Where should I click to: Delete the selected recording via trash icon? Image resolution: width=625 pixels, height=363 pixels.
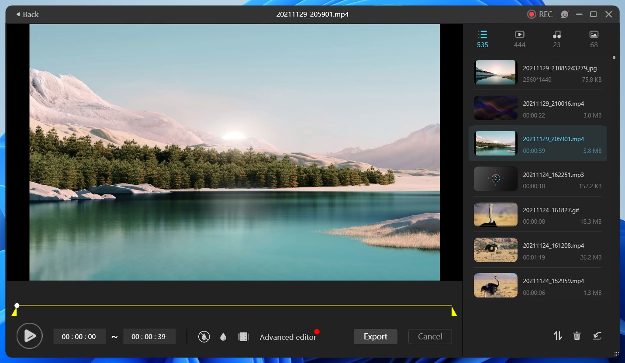tap(577, 335)
